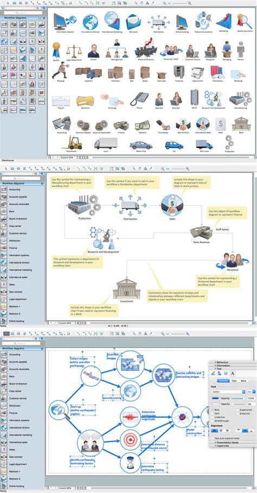Click the Distribution truck shape in middle window
257x493 pixels.
[x=130, y=206]
